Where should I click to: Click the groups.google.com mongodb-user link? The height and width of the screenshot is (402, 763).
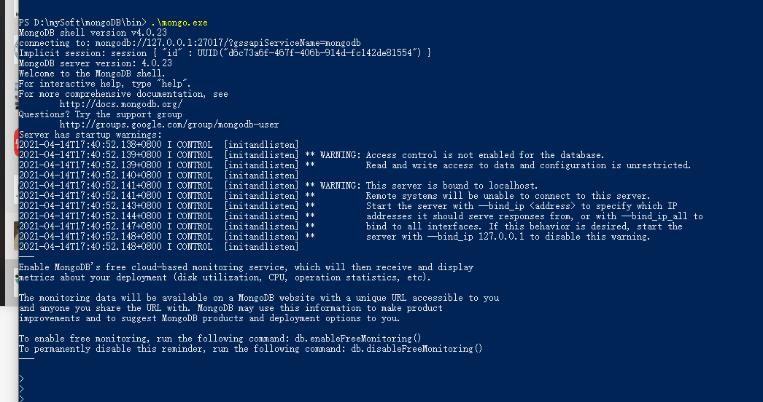pos(169,125)
